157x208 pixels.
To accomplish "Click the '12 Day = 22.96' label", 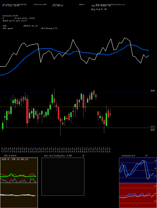I will pos(12,6).
